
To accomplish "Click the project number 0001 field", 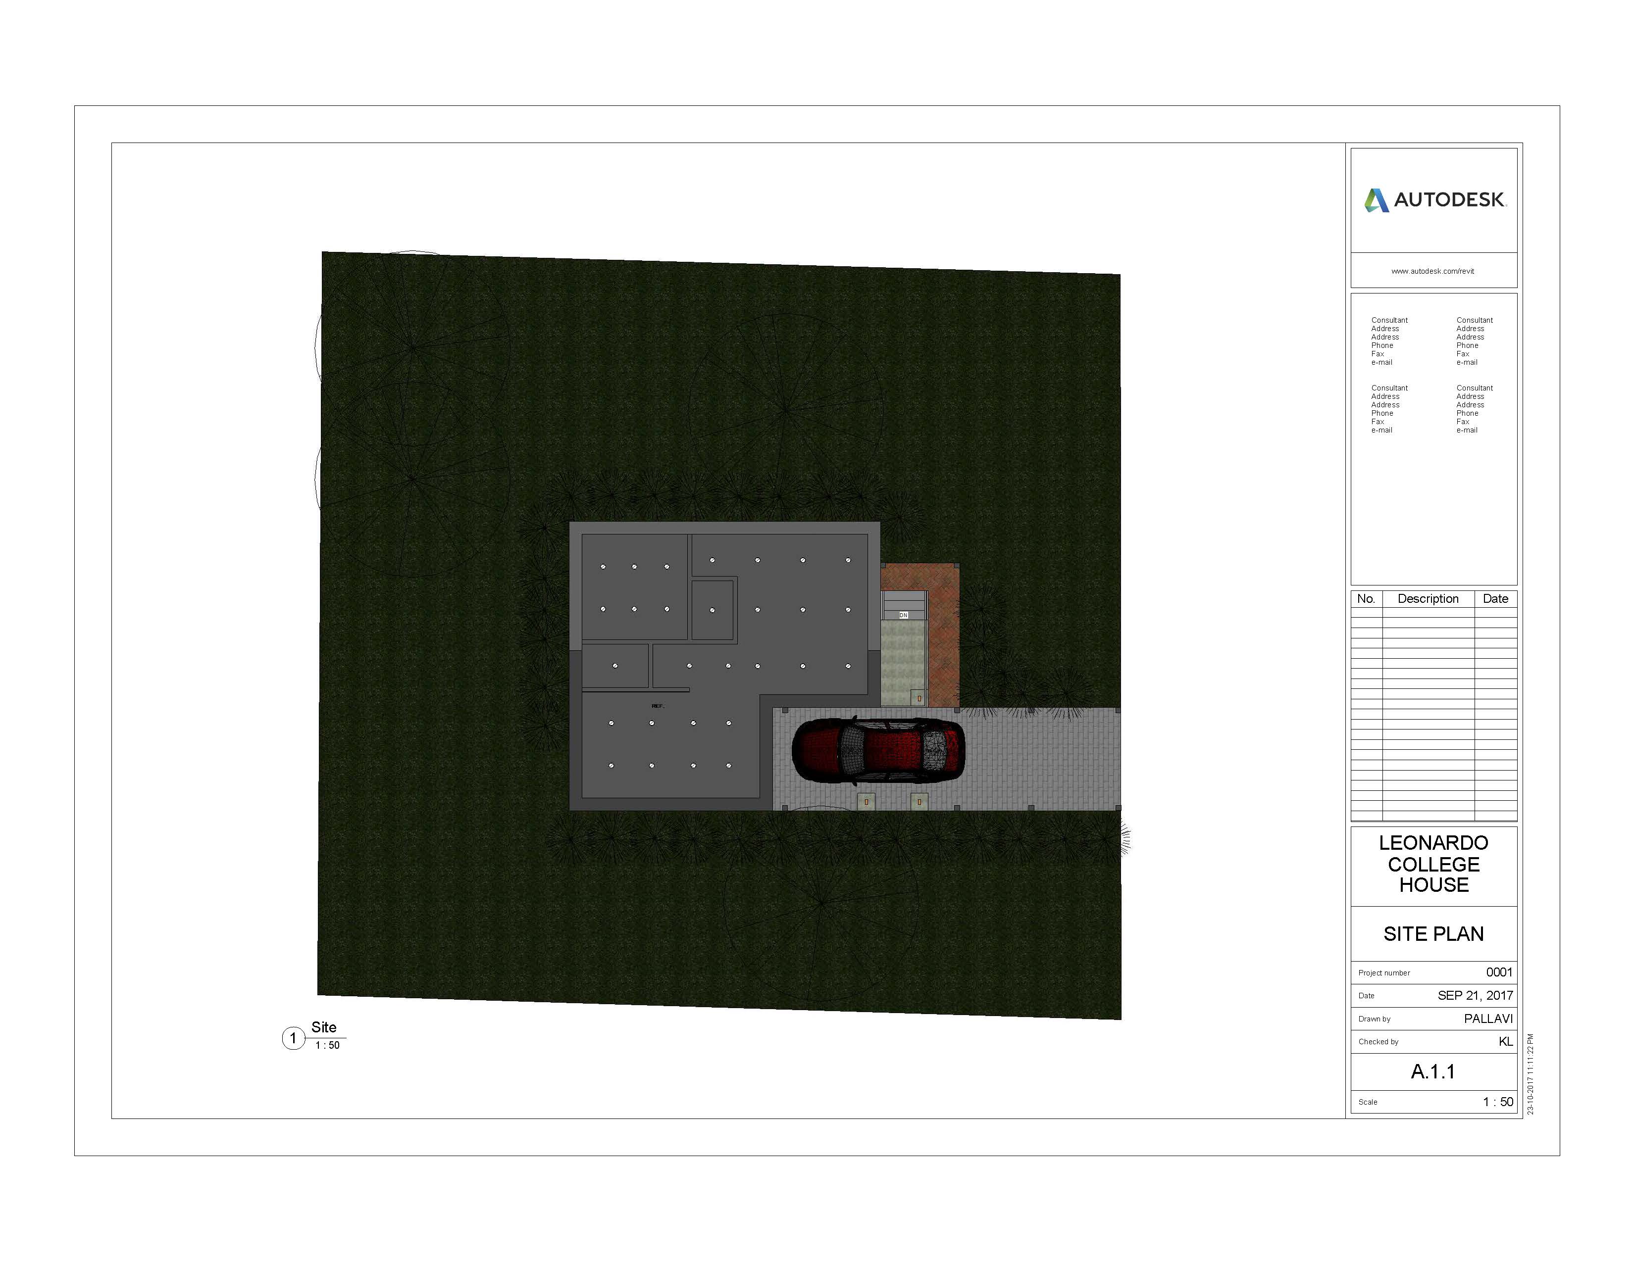I will (x=1499, y=972).
